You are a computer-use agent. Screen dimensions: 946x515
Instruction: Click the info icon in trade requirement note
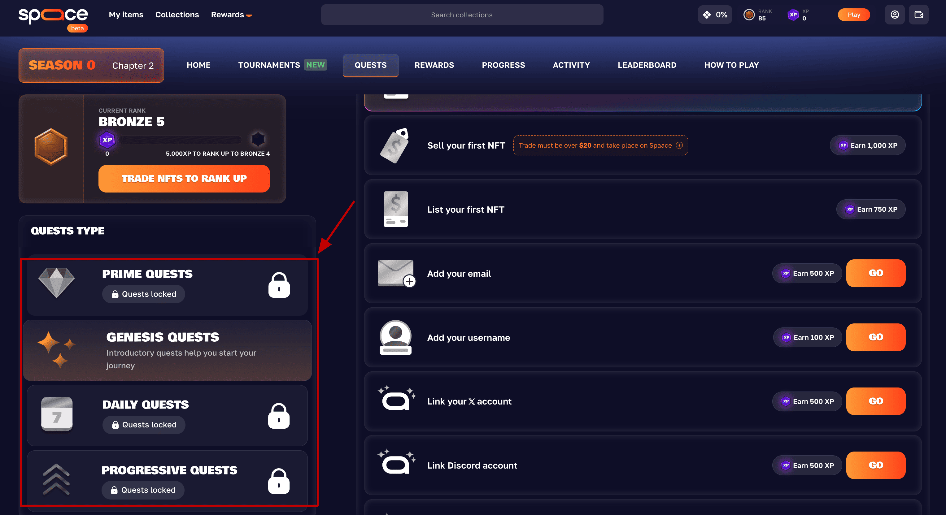[x=679, y=145]
